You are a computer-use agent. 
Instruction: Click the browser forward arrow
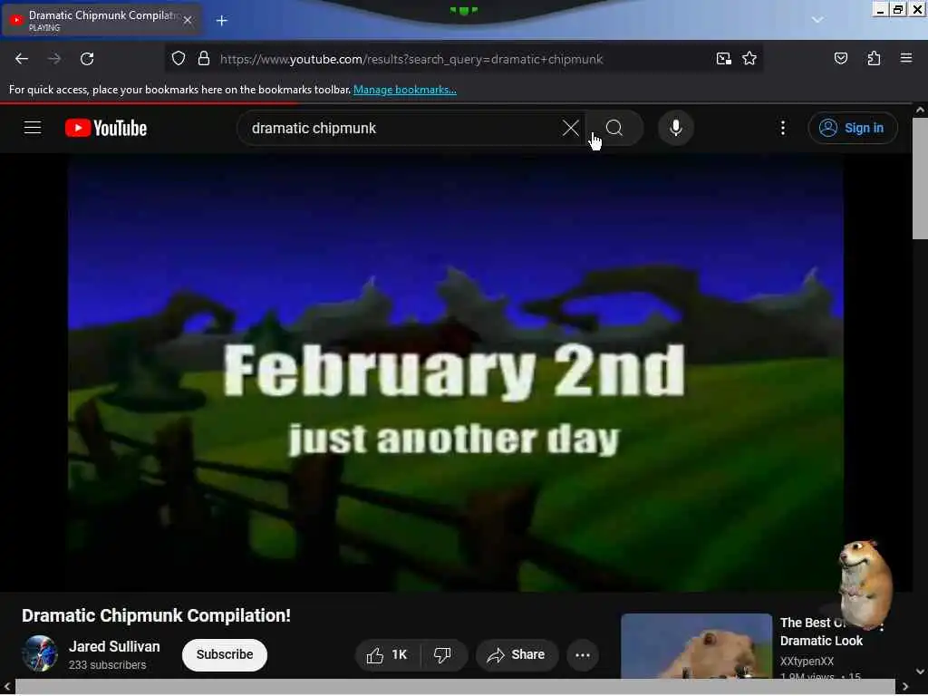point(53,59)
